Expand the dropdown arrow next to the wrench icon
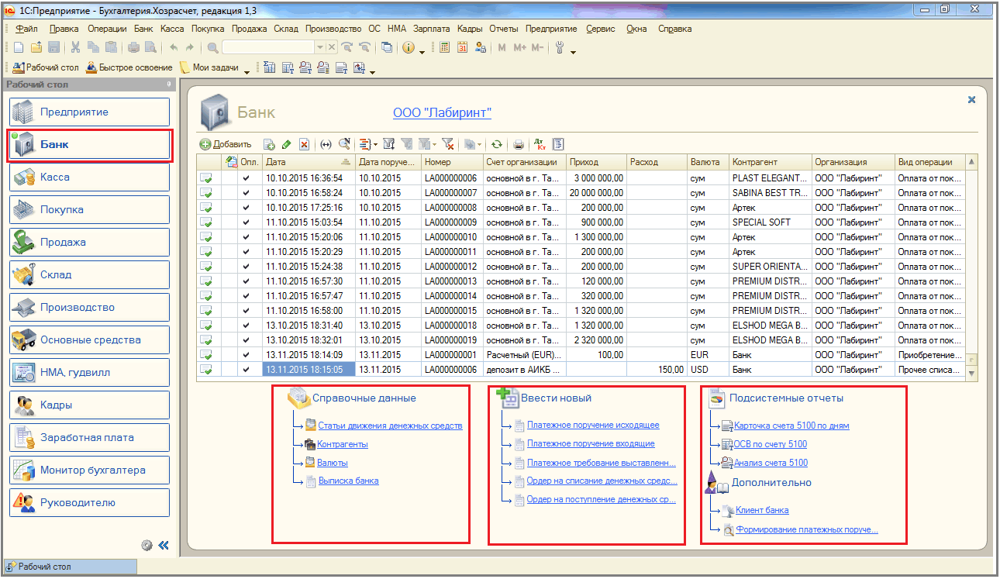 (573, 51)
